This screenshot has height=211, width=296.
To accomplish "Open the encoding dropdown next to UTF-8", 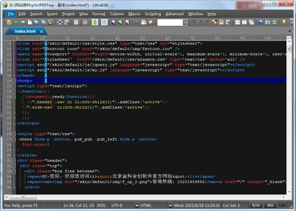I will pyautogui.click(x=137, y=206).
